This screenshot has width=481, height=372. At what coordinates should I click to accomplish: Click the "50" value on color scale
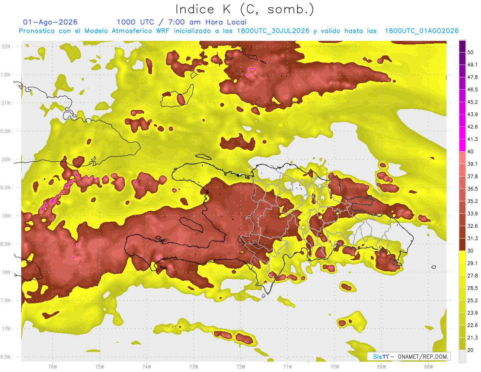(471, 52)
